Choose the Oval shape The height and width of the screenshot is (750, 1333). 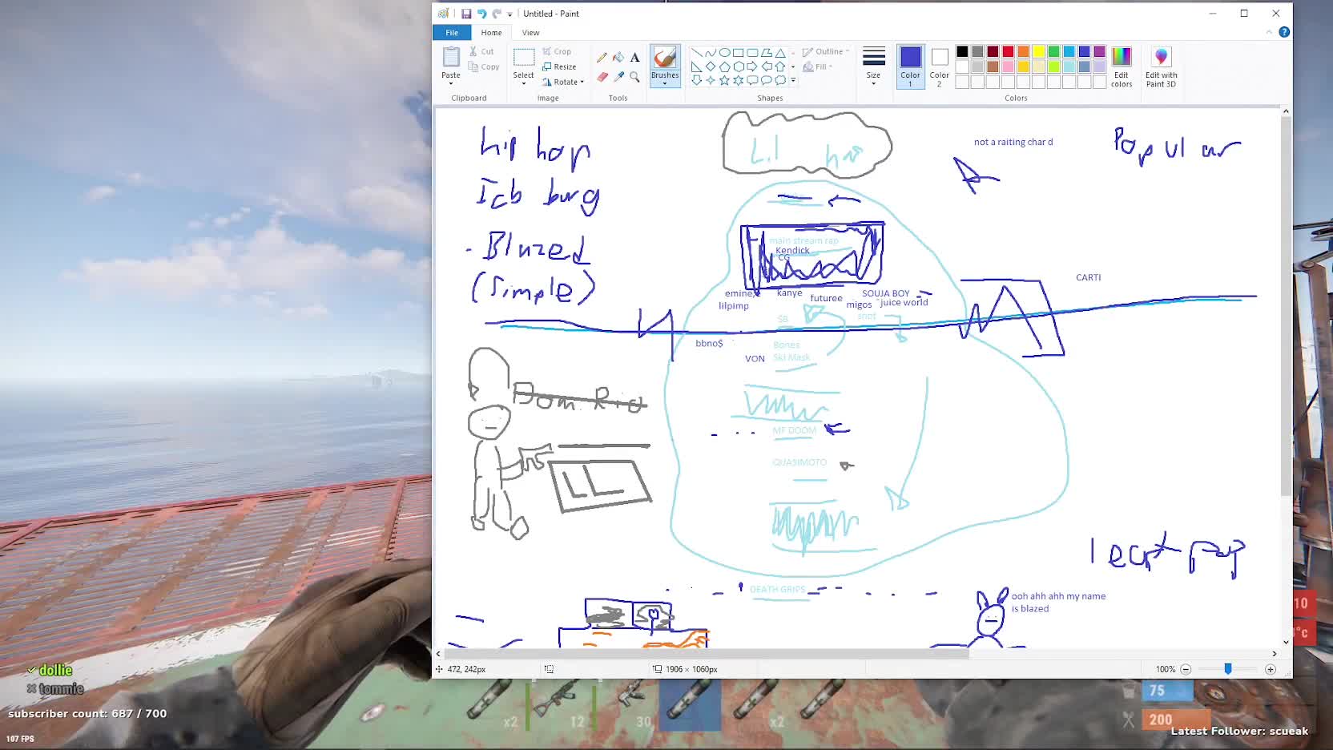click(724, 53)
